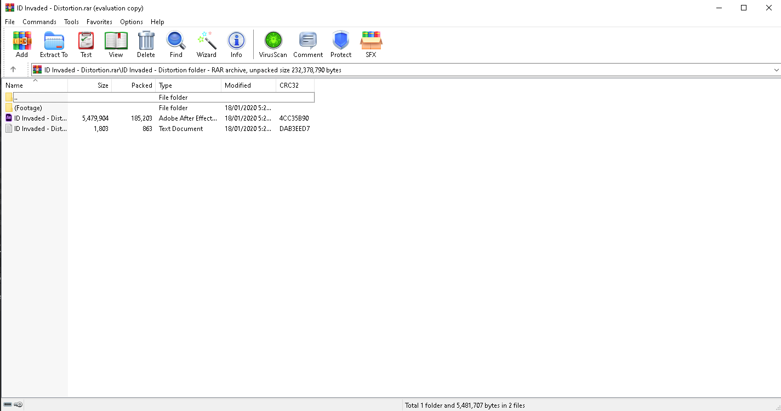The image size is (781, 411).
Task: Click the text document file icon
Action: [9, 128]
